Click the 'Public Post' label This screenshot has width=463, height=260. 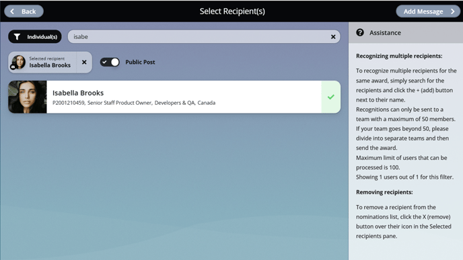tap(140, 62)
